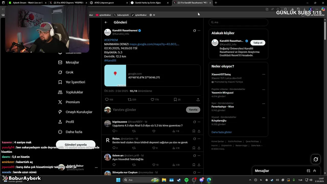Viewport: 327px width, 184px height.
Task: Grok icon on bigclauseee's comment
Action: point(194,122)
